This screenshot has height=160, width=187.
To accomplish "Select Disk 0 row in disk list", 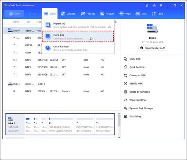I will coord(22,31).
